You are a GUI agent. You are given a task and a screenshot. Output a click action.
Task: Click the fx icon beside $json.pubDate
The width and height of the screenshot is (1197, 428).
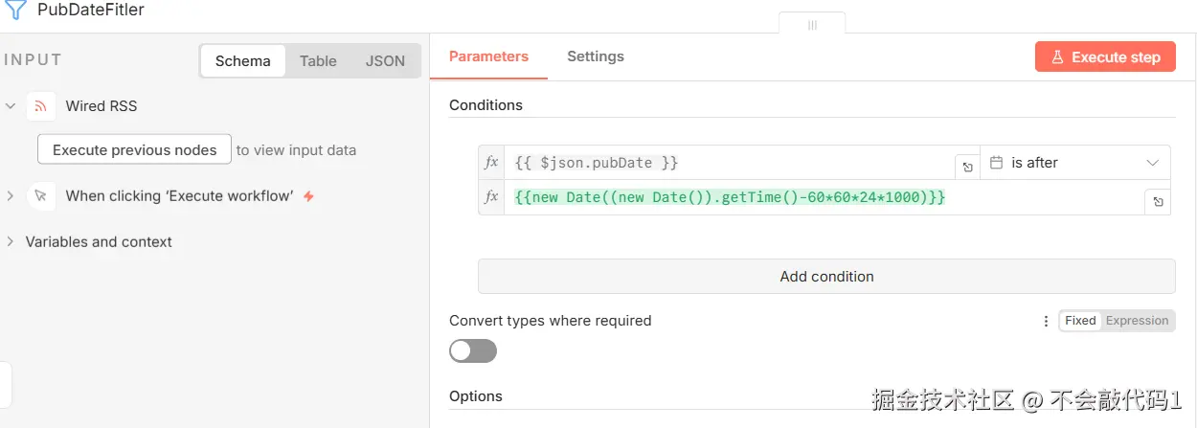coord(491,163)
